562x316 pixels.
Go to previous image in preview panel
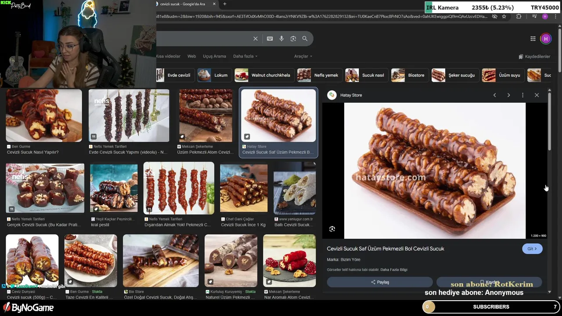point(494,95)
